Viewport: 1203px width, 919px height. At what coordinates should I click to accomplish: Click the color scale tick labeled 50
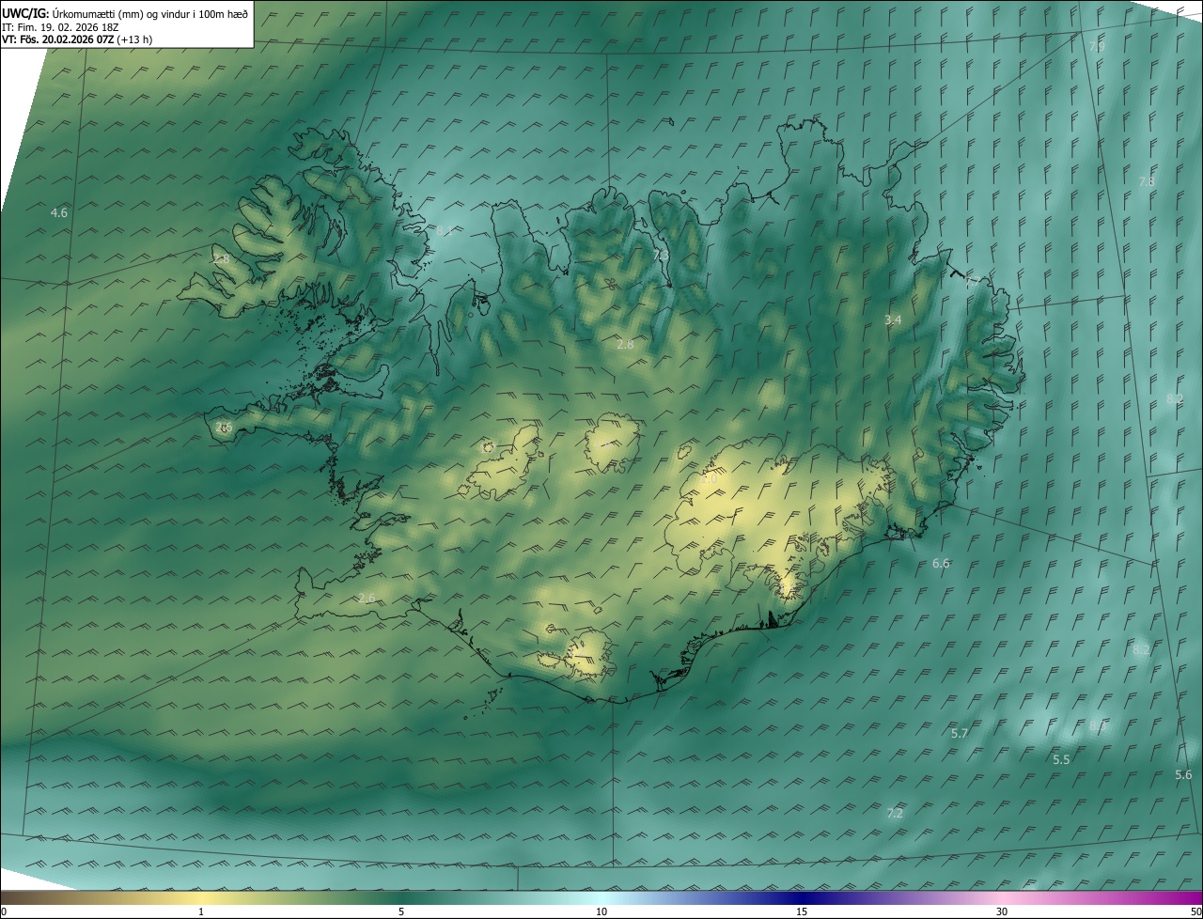pyautogui.click(x=1195, y=911)
